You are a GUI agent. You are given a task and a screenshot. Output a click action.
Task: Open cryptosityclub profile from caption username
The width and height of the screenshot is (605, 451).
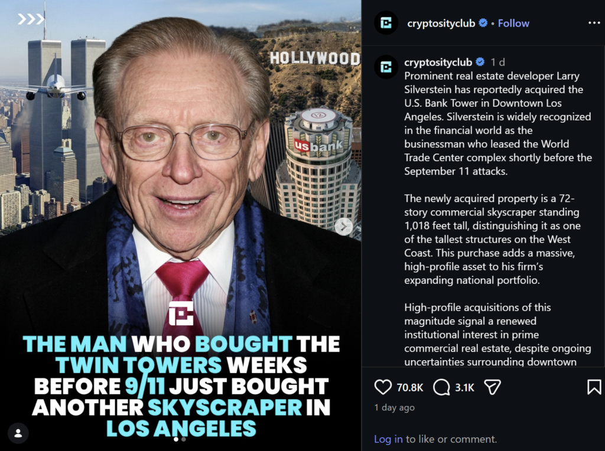(438, 62)
